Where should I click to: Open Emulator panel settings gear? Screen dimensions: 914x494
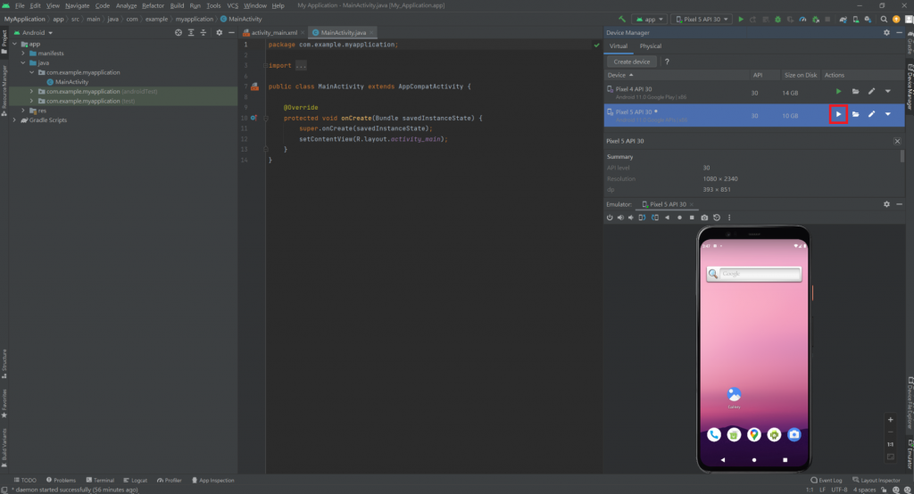(886, 204)
